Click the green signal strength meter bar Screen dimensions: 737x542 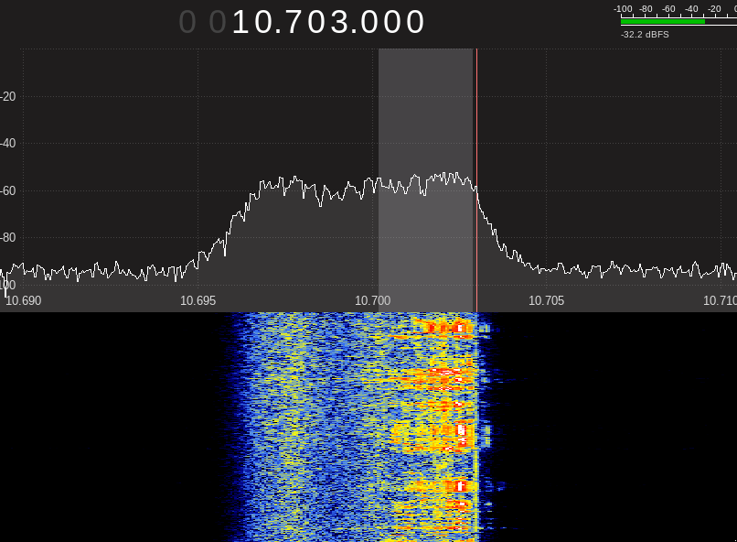point(662,21)
